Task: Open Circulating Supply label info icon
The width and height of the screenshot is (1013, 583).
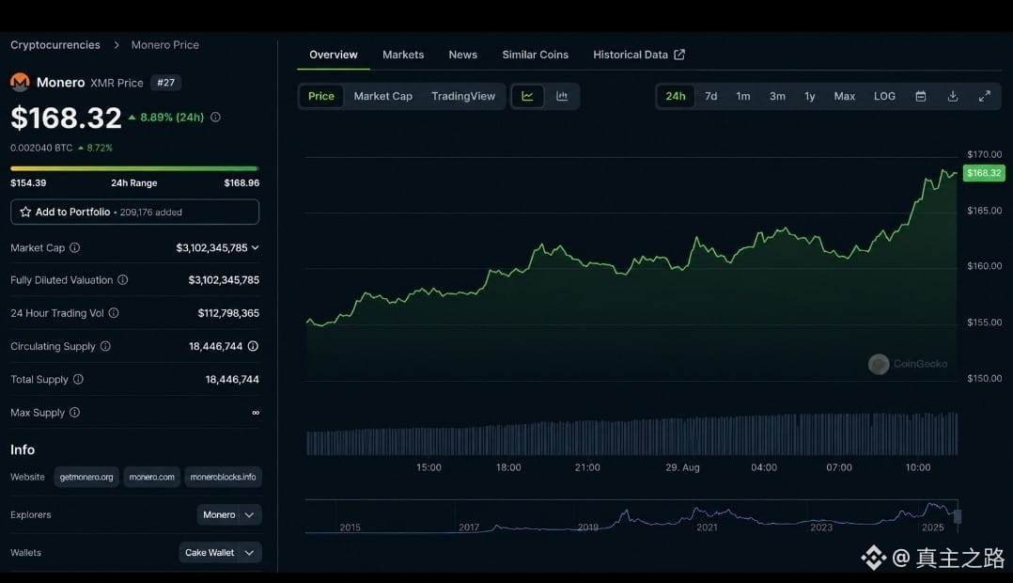Action: [x=105, y=346]
